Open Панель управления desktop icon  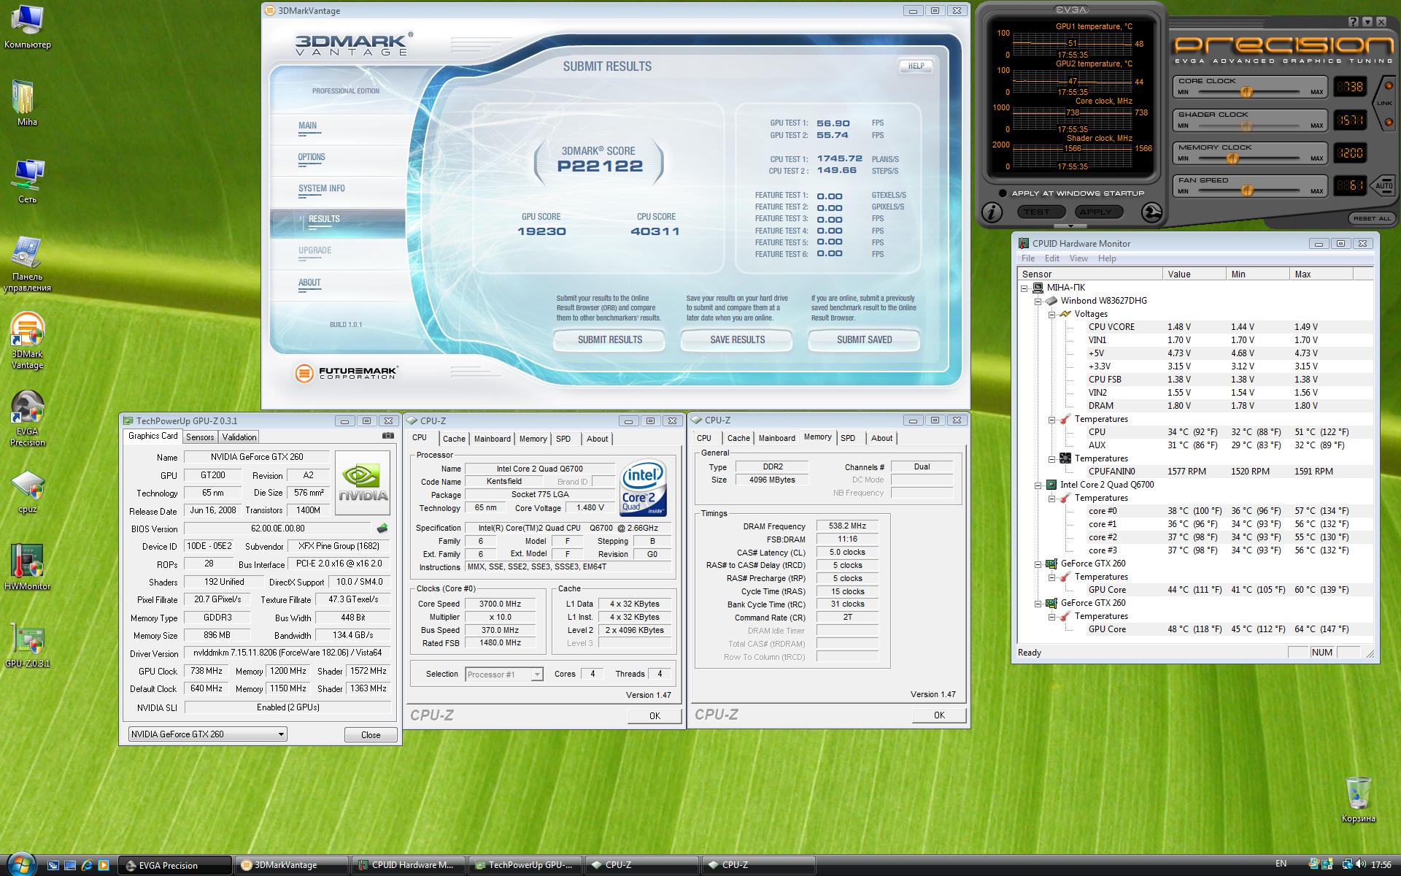click(x=27, y=264)
